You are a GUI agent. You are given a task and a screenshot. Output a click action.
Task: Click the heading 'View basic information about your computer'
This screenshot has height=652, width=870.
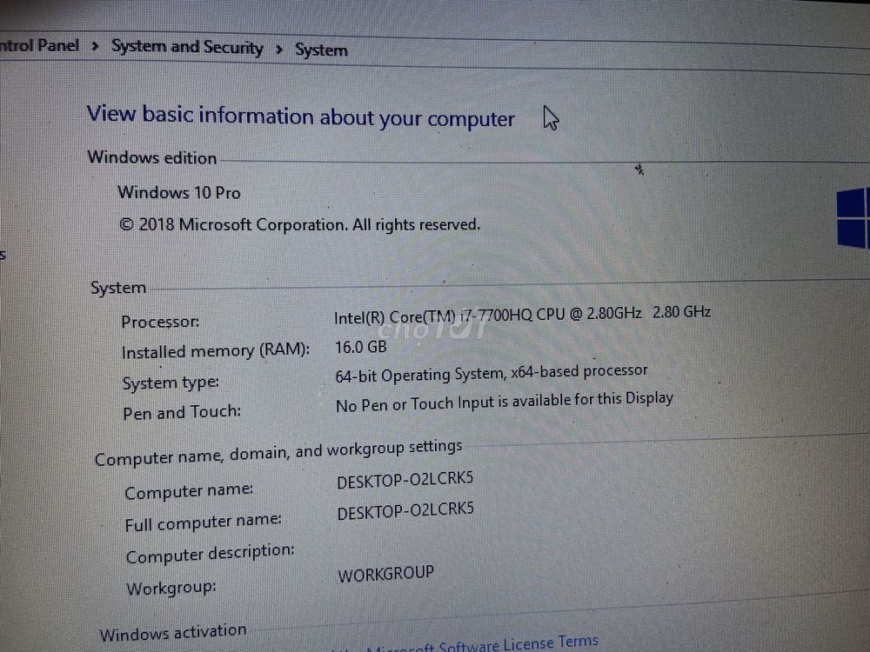pyautogui.click(x=301, y=116)
